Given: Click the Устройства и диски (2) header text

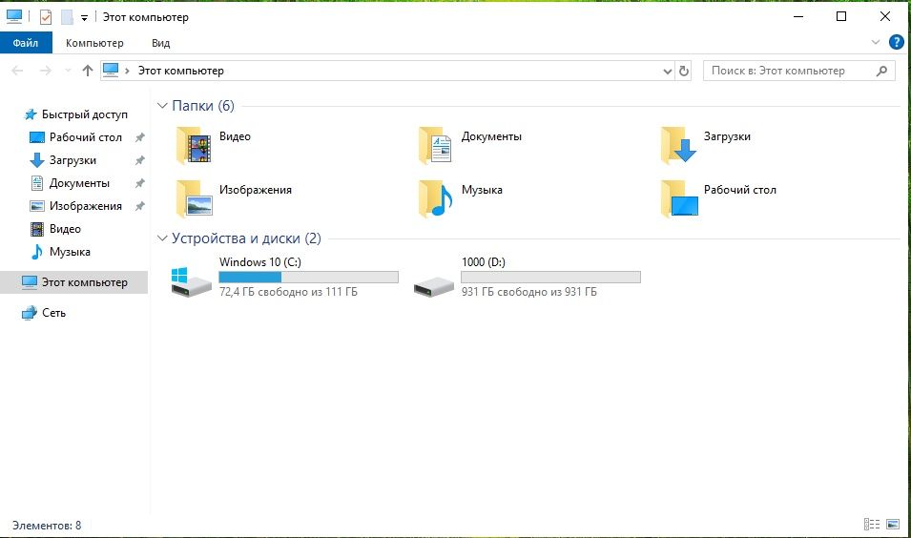Looking at the screenshot, I should pyautogui.click(x=246, y=238).
